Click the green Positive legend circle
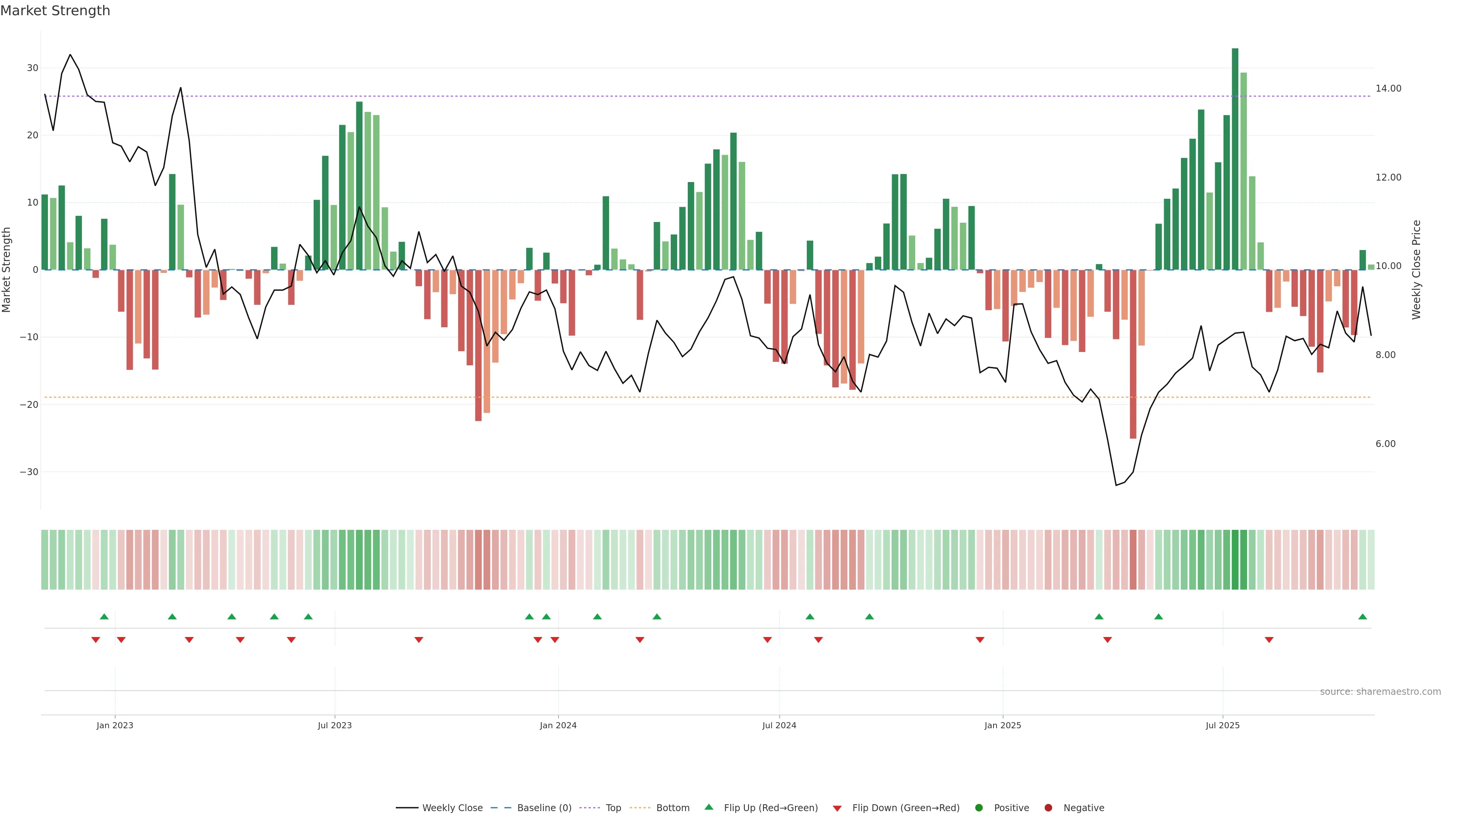 click(979, 808)
